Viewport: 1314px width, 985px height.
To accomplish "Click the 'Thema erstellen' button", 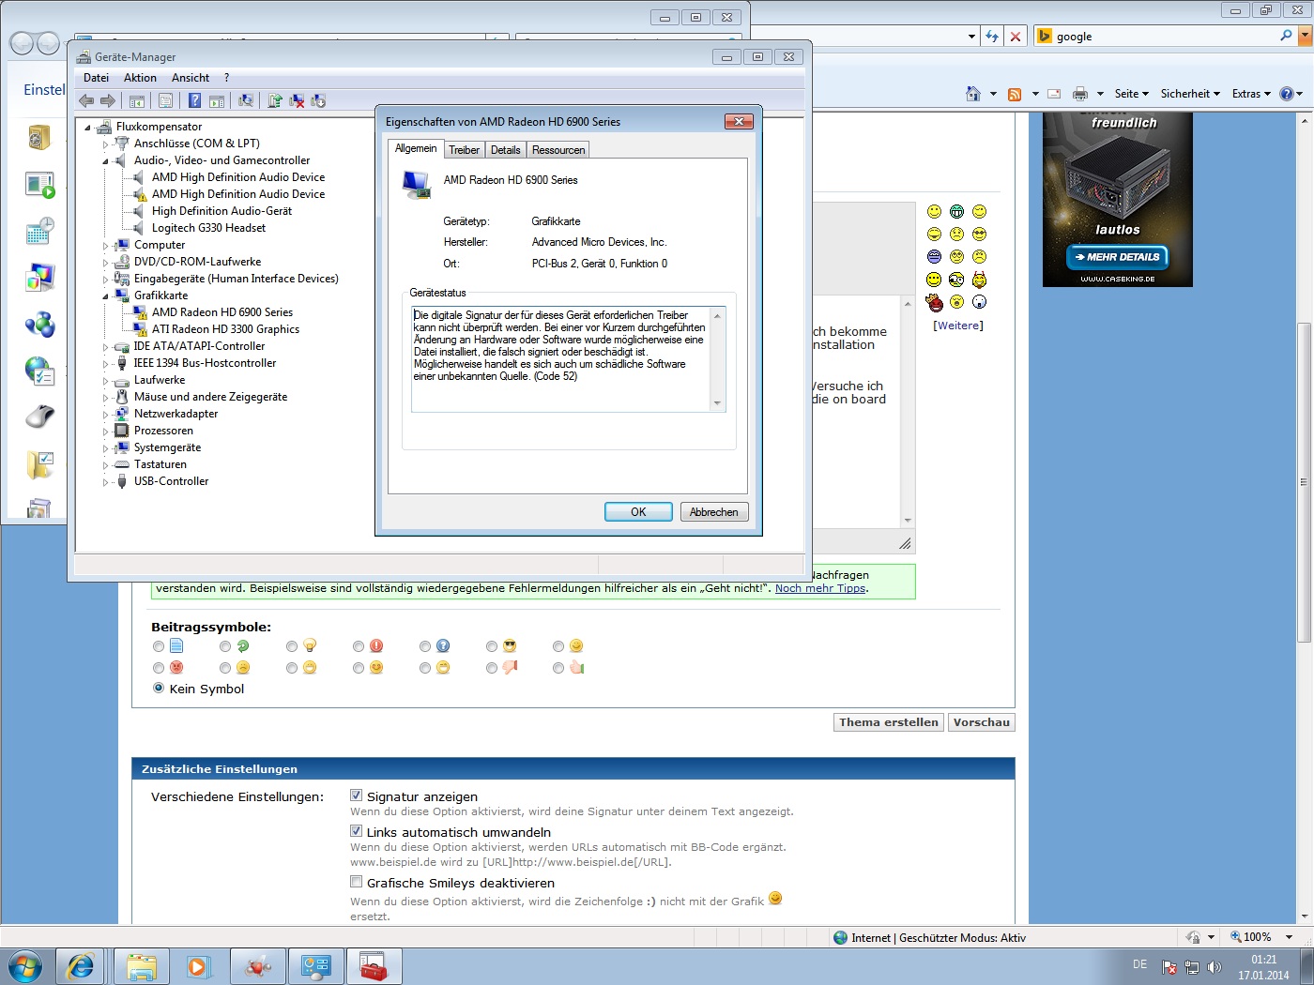I will 889,722.
